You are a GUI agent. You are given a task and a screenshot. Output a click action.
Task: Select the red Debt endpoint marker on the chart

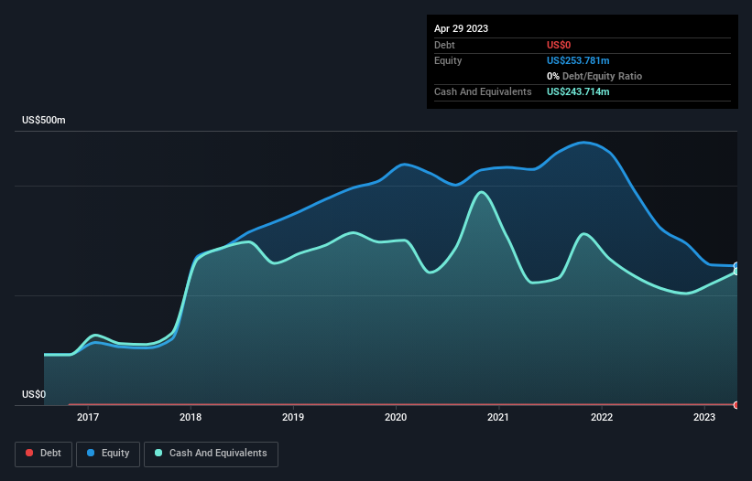click(736, 404)
